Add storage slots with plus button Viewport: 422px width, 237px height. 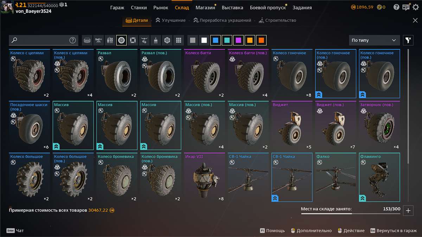pos(408,210)
